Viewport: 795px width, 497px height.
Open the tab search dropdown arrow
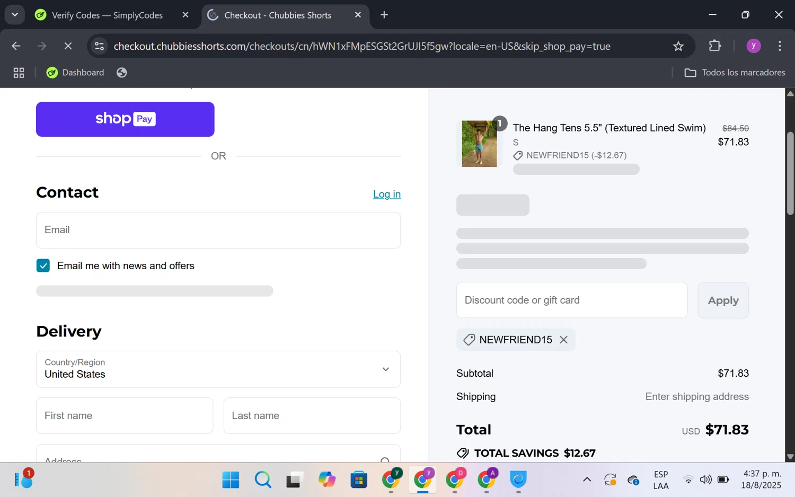tap(15, 15)
